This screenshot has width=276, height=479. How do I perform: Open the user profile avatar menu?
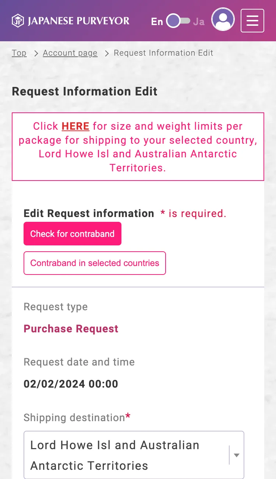click(x=223, y=20)
